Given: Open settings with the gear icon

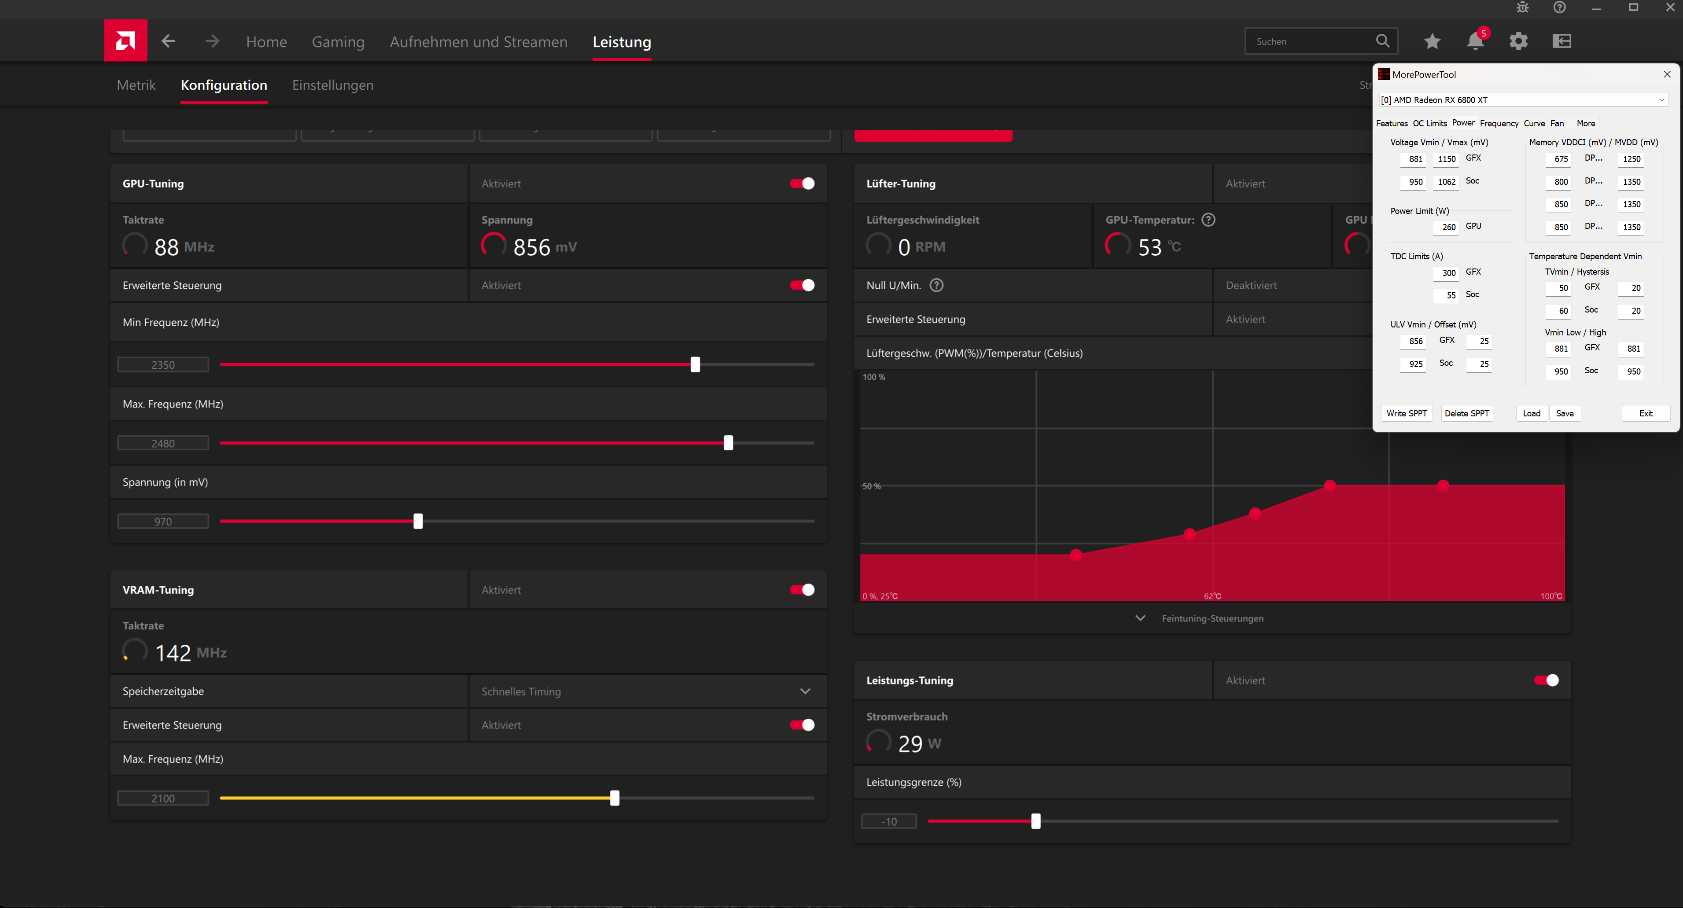Looking at the screenshot, I should pyautogui.click(x=1518, y=41).
